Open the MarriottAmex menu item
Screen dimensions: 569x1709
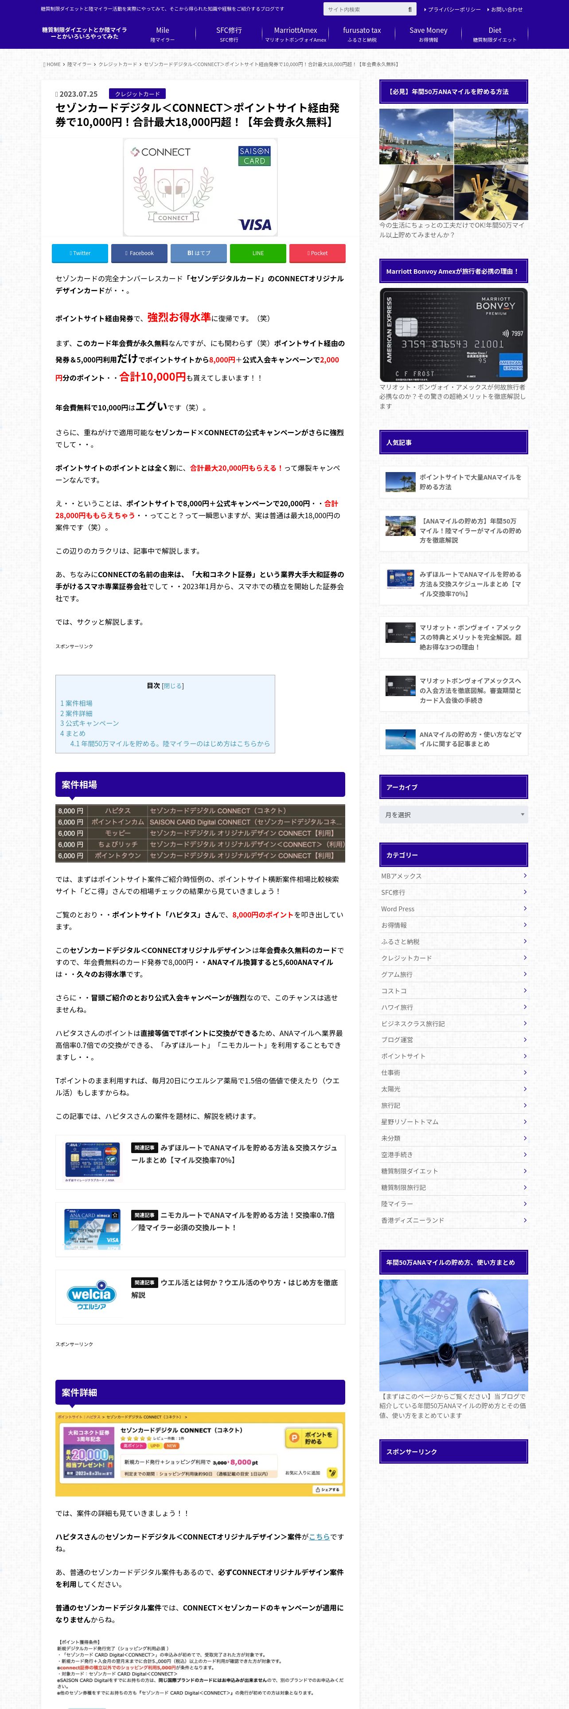pos(296,35)
